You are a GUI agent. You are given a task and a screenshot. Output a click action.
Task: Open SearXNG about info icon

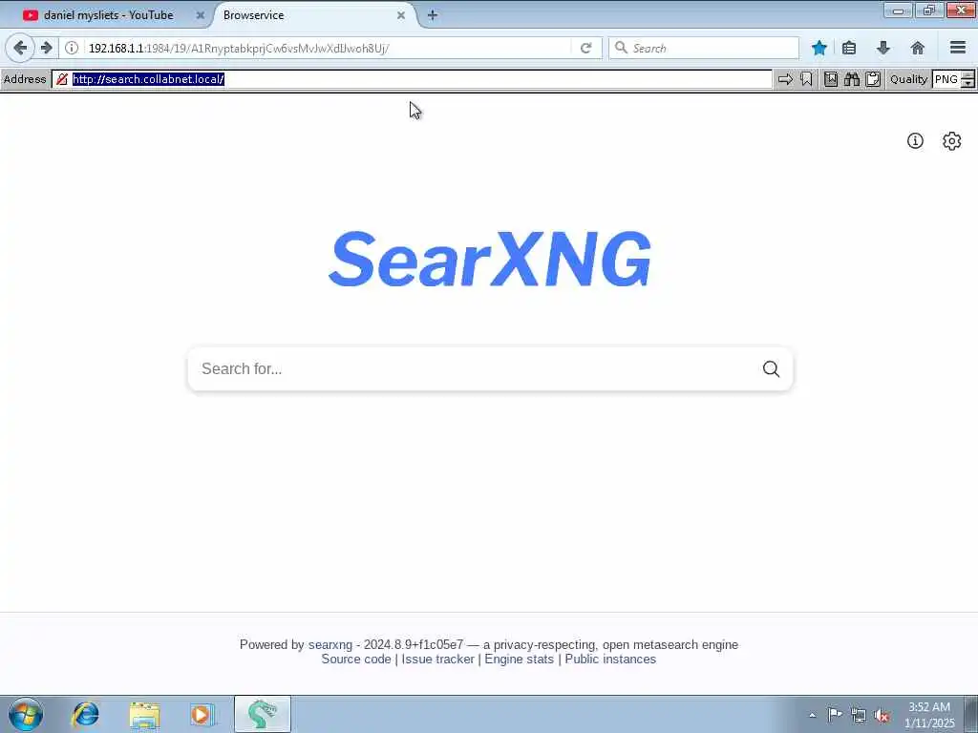click(915, 141)
